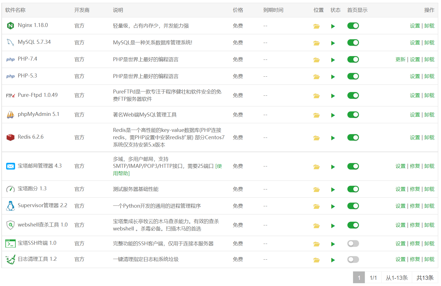Click the 到期时间 column header
Screen dimensions: 441x286
click(273, 10)
